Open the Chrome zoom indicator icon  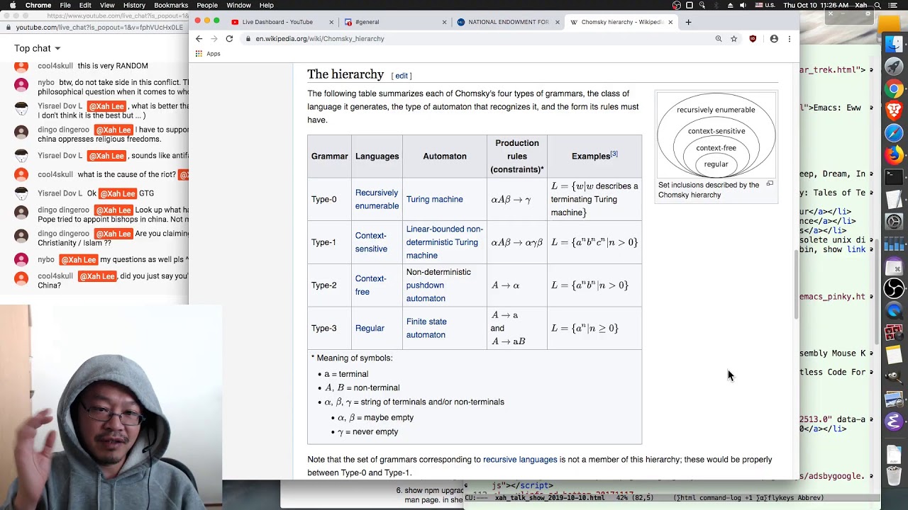point(719,39)
